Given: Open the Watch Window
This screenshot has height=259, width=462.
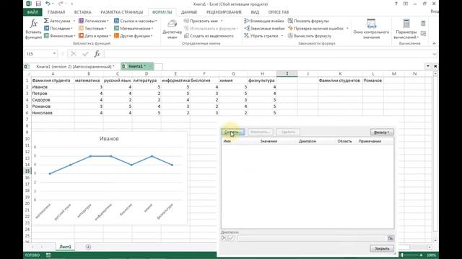Looking at the screenshot, I should pyautogui.click(x=371, y=29).
